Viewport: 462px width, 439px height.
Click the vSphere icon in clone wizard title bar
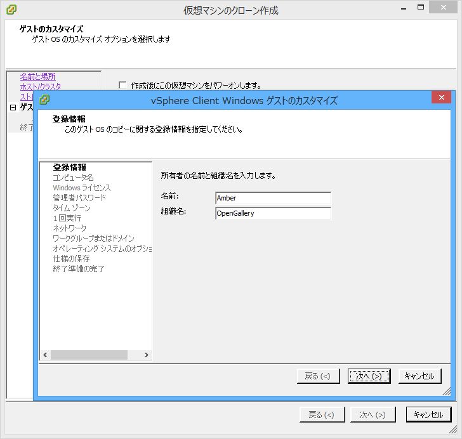(11, 10)
